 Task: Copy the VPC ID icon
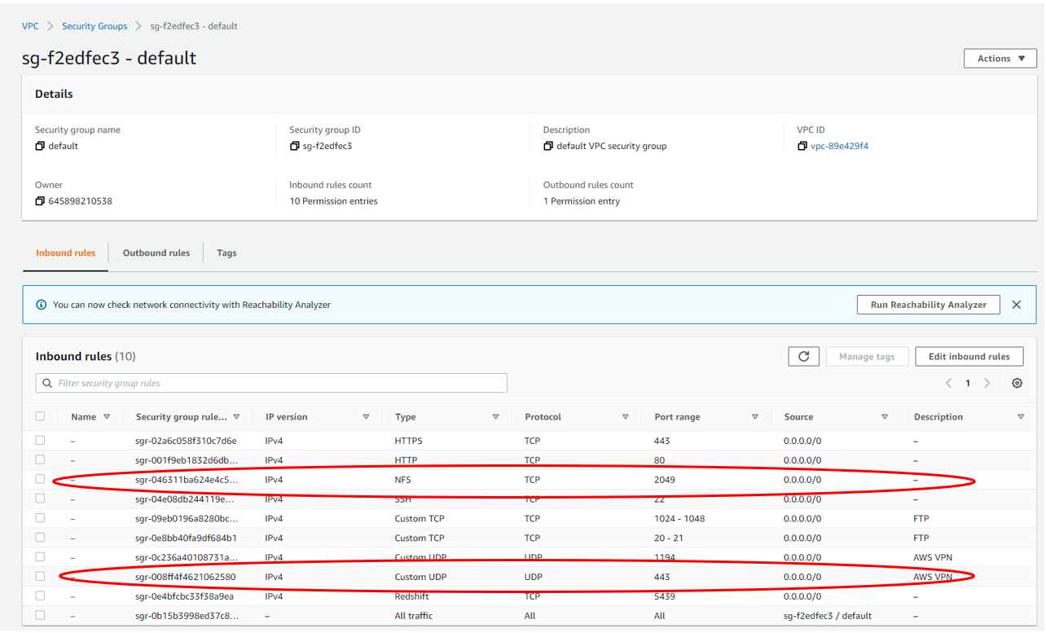pyautogui.click(x=803, y=147)
